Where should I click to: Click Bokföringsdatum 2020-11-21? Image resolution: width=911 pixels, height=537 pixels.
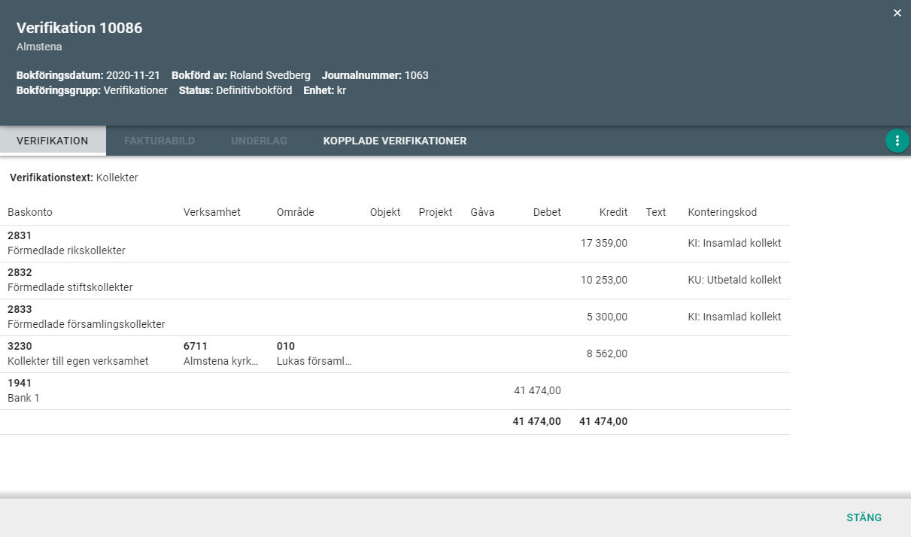[x=90, y=75]
